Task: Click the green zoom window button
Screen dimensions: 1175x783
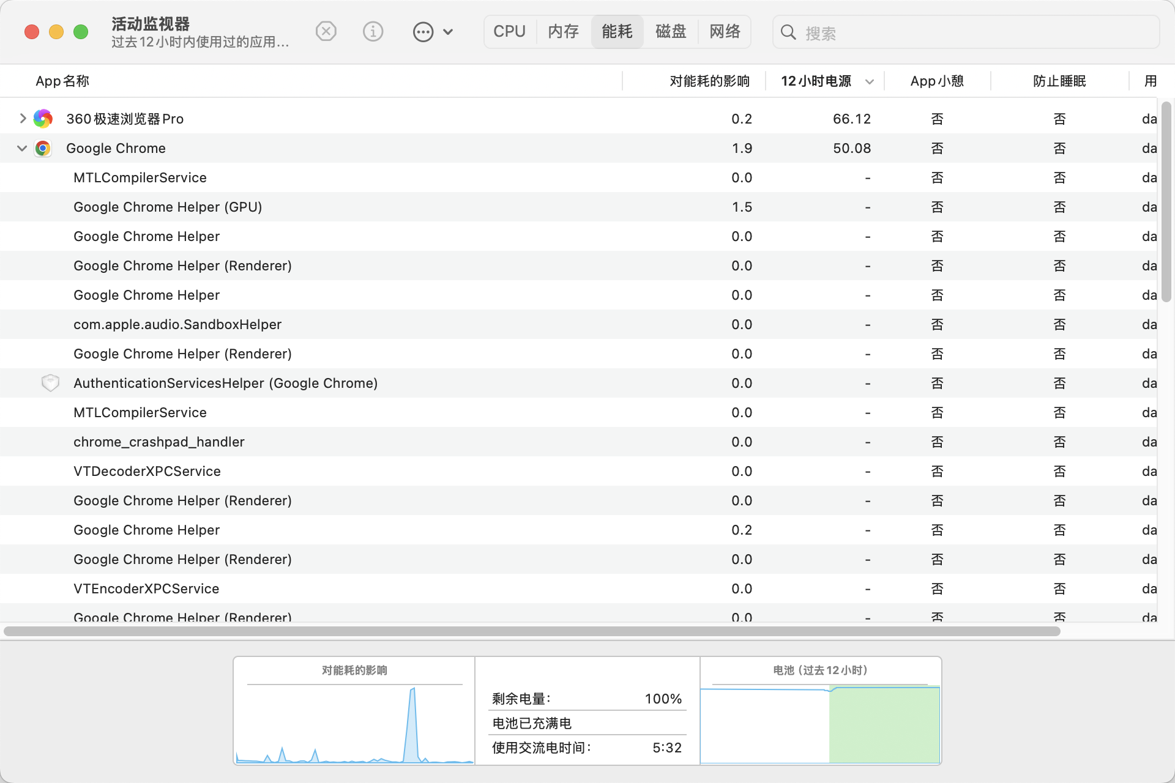Action: 81,32
